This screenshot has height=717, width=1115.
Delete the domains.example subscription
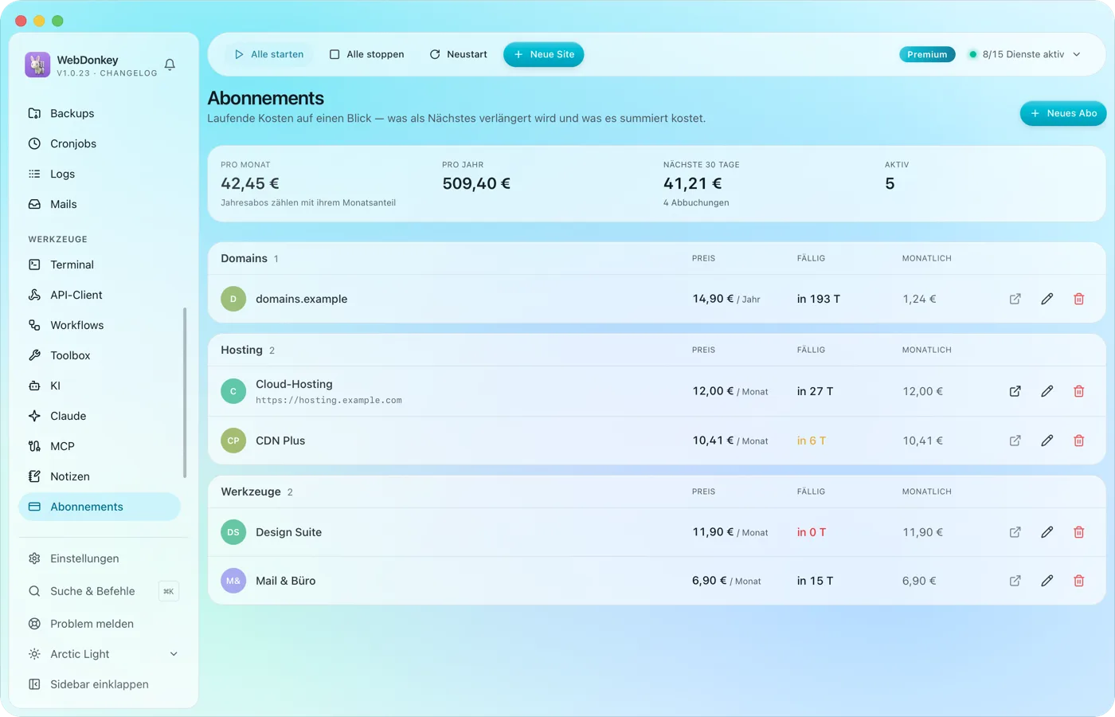tap(1078, 299)
